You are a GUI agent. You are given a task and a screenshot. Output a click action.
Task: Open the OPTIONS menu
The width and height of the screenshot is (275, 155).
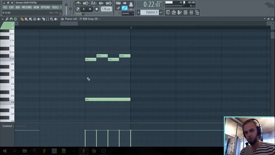pyautogui.click(x=46, y=7)
